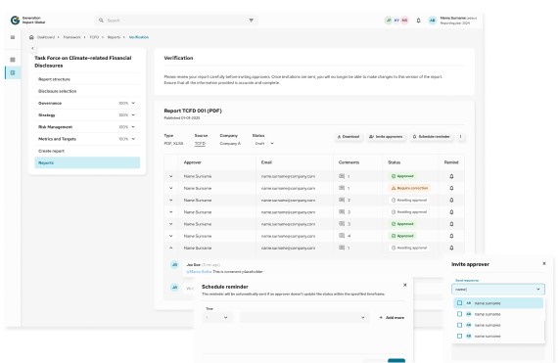
Task: Go to Dashboard in the breadcrumb
Action: [x=46, y=37]
